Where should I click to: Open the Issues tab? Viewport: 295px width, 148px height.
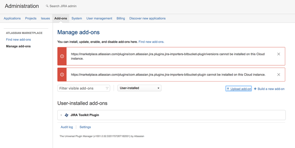point(45,18)
